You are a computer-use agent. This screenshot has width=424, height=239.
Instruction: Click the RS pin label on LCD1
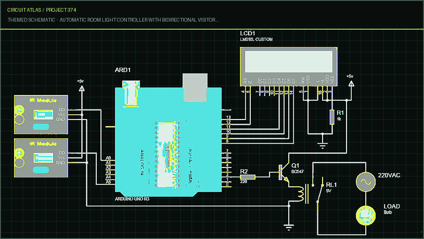pos(245,80)
